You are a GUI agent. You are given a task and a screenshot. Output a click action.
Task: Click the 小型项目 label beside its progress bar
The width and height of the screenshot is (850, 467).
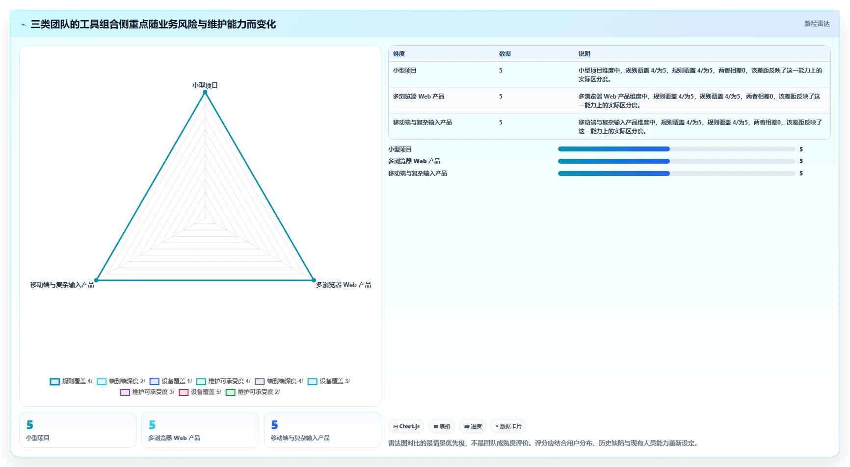400,149
